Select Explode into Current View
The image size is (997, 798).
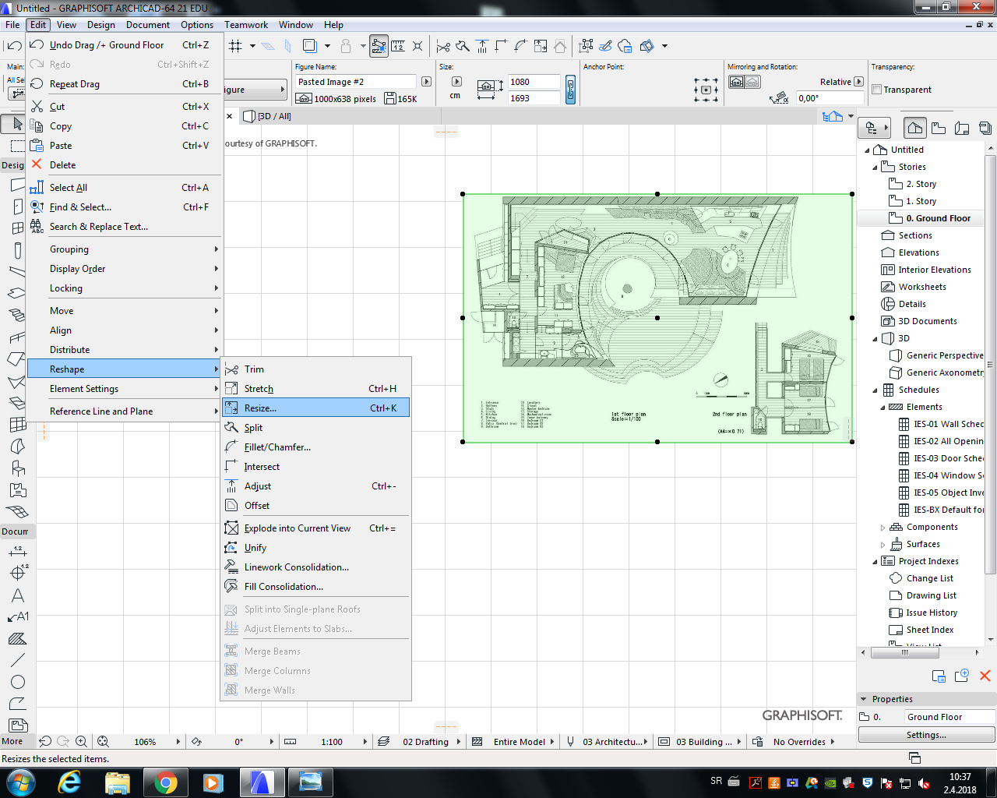(315, 528)
